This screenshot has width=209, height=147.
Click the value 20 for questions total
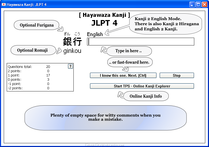pyautogui.click(x=48, y=67)
